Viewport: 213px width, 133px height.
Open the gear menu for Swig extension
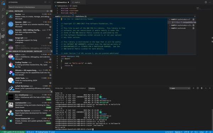tap(50, 43)
